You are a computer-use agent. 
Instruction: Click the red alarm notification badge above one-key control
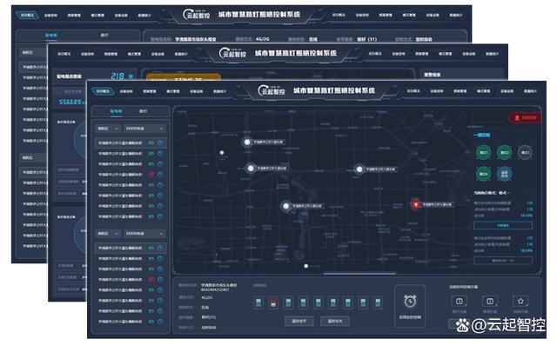click(525, 117)
